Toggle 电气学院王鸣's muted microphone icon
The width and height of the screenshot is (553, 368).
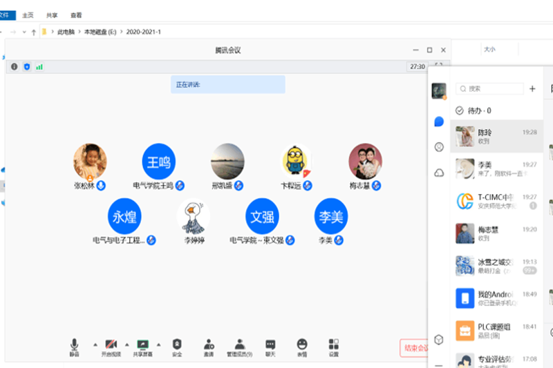180,185
